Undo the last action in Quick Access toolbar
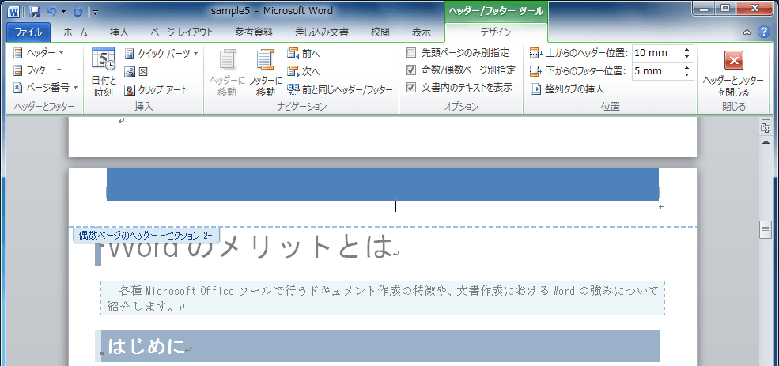Screen dimensions: 779x366 click(52, 11)
